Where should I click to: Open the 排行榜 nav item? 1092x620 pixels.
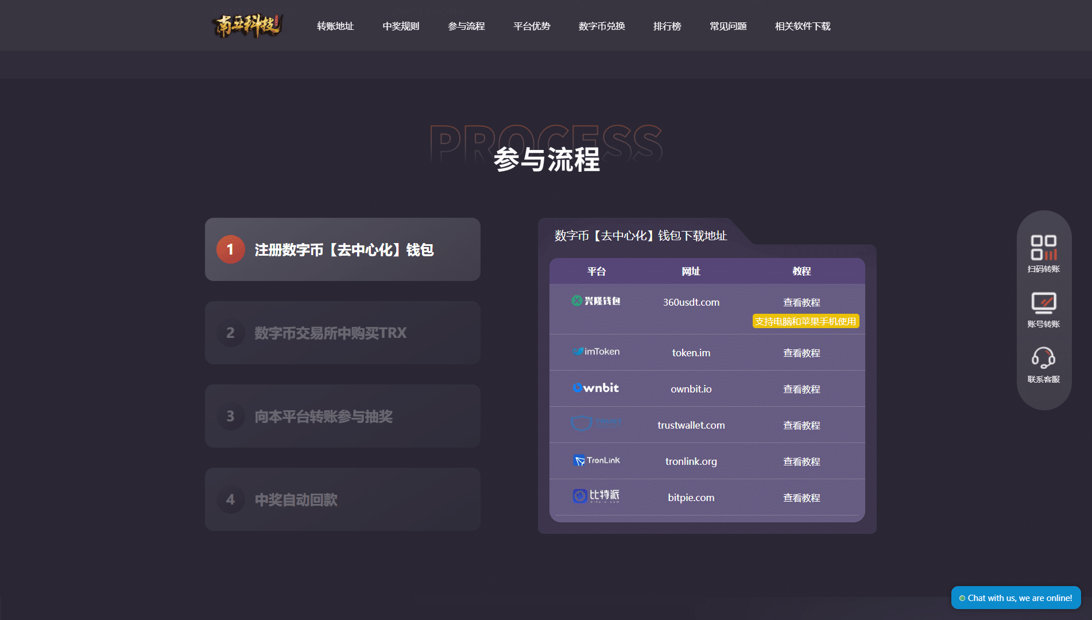coord(667,26)
